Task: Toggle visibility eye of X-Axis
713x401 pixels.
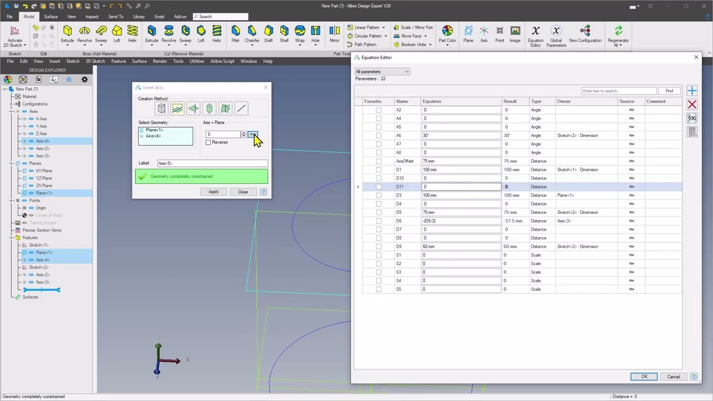Action: [x=31, y=119]
